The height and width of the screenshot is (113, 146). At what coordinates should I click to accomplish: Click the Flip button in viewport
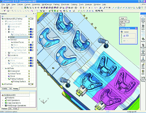(122, 25)
